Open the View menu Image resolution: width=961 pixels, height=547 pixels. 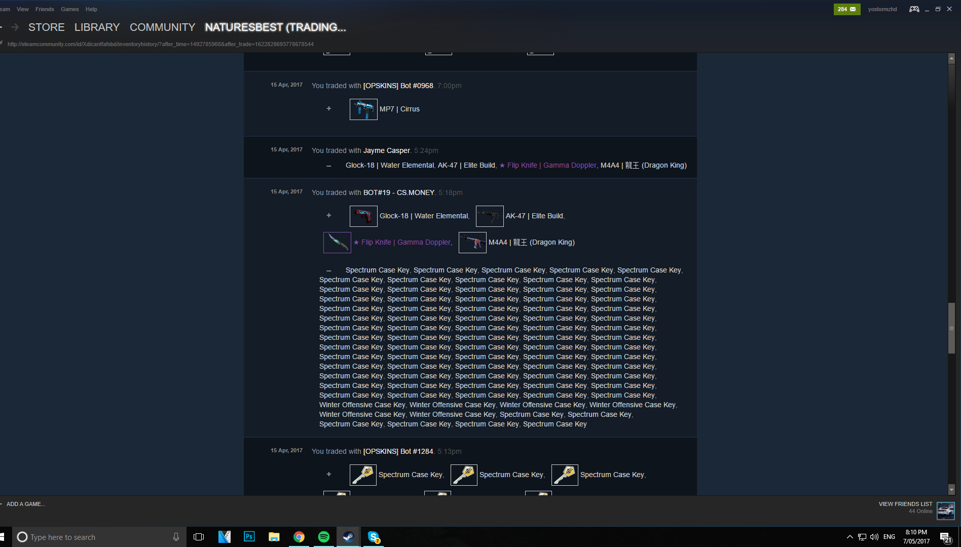23,9
